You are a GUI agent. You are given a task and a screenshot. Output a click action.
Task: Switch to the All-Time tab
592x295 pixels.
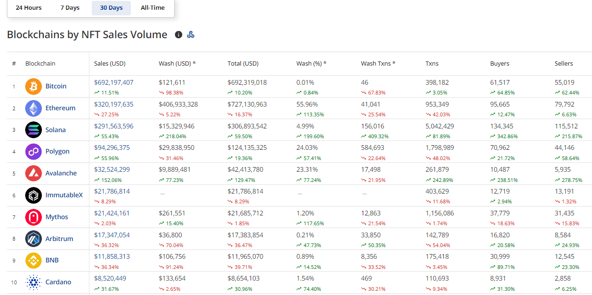[153, 8]
